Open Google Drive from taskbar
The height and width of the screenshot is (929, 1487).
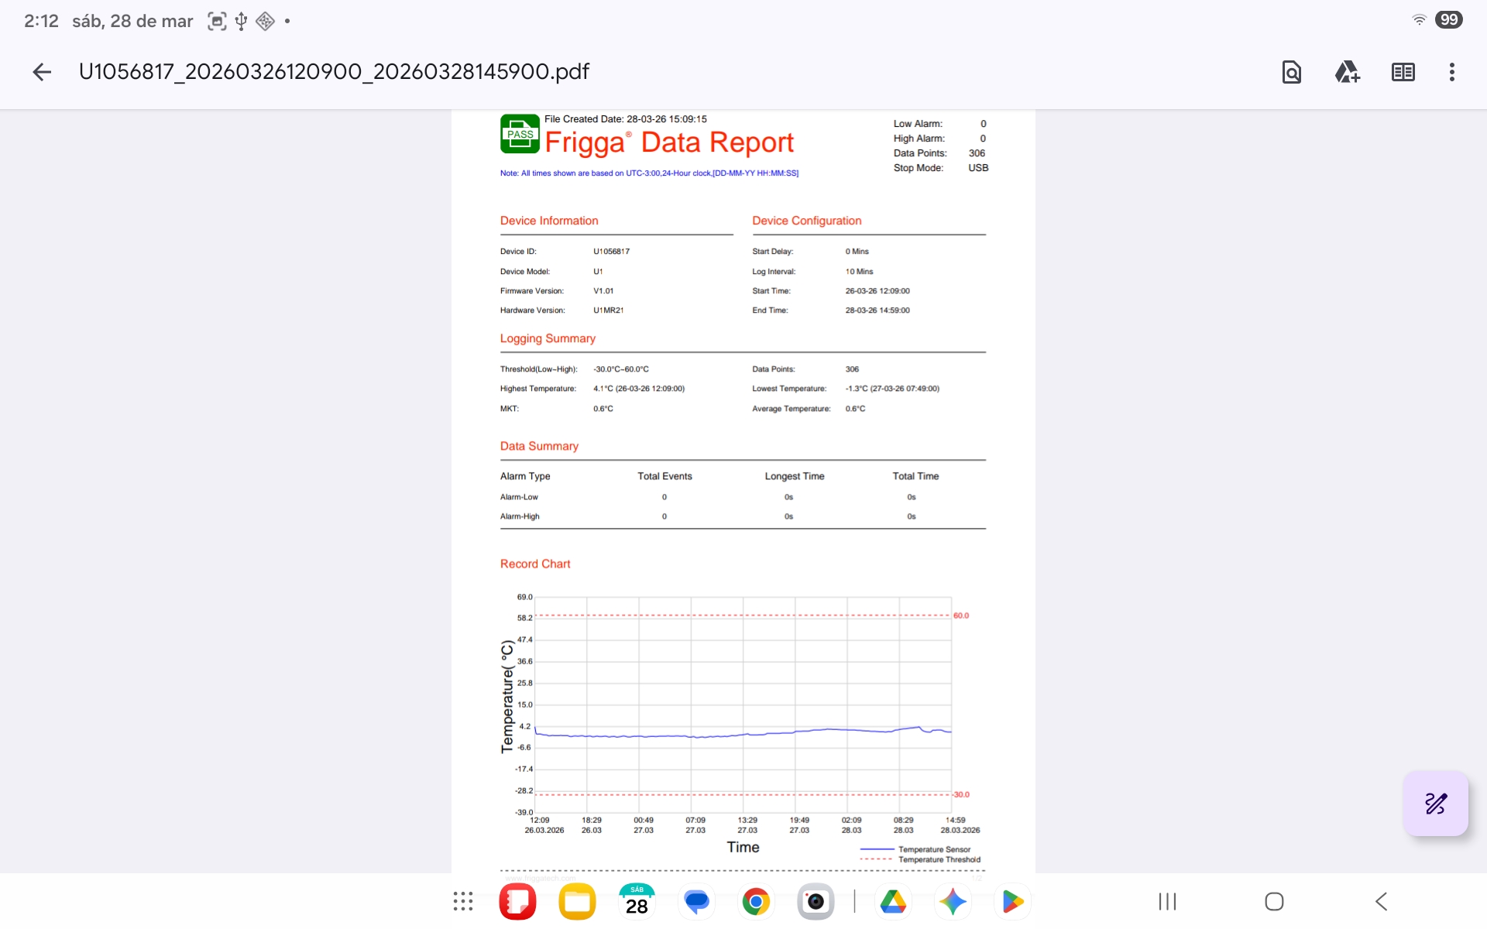click(893, 901)
